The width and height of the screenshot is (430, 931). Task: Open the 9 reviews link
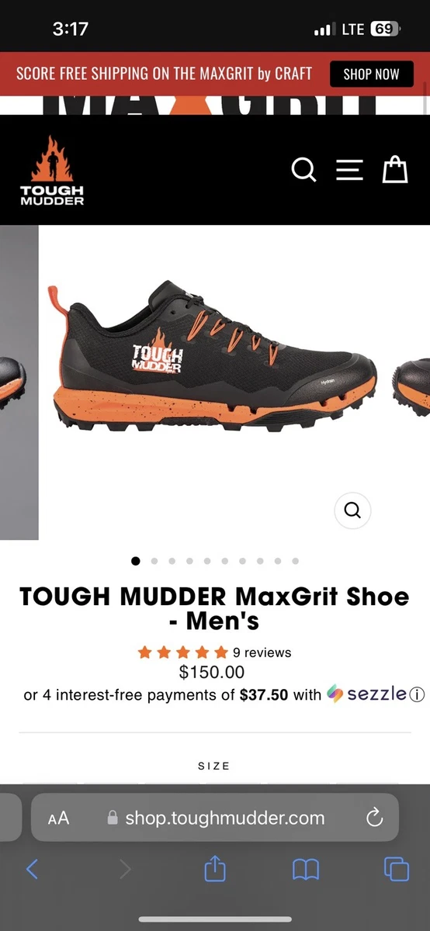click(x=262, y=652)
